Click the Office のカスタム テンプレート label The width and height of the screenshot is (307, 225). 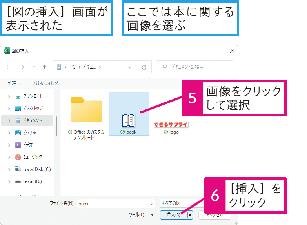89,135
